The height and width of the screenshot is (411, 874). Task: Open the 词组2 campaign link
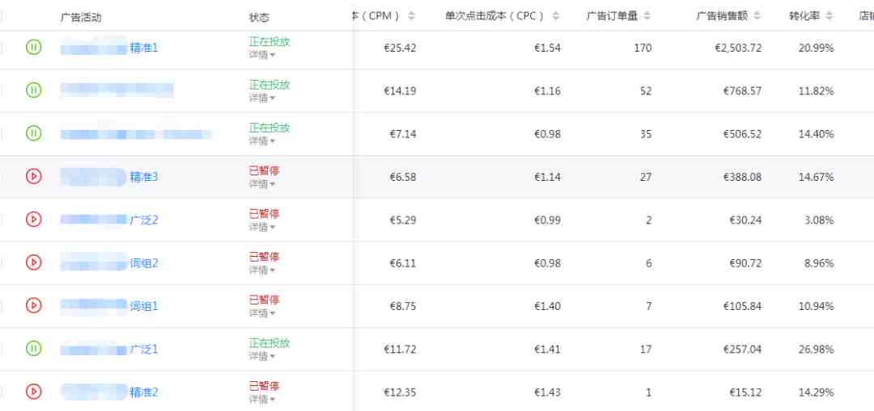[143, 262]
